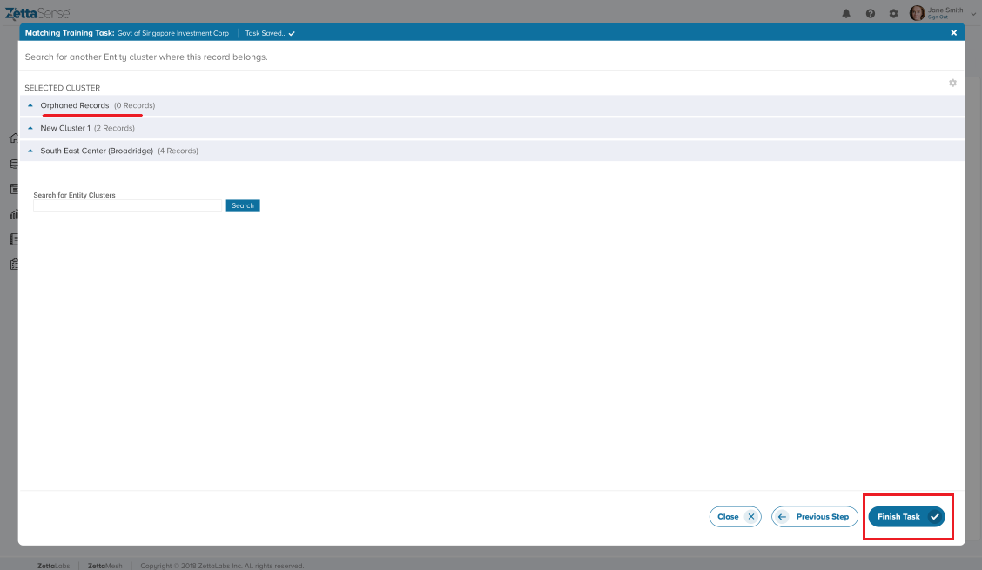The width and height of the screenshot is (982, 570).
Task: Click the notifications bell icon
Action: coord(846,13)
